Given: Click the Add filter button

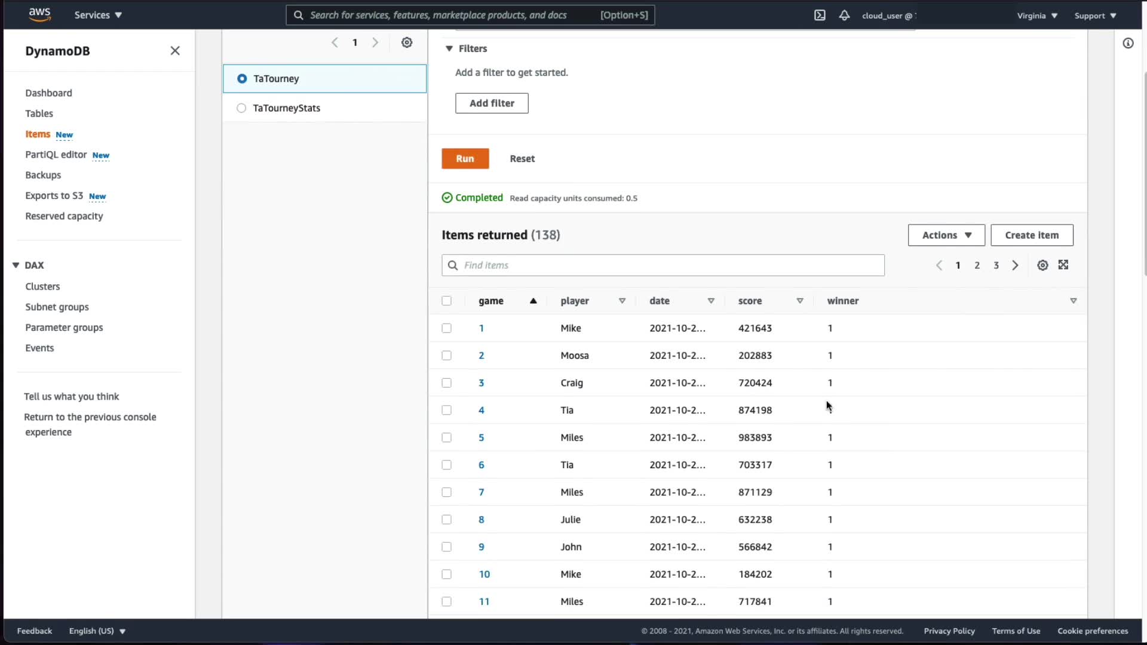Looking at the screenshot, I should click(x=492, y=103).
